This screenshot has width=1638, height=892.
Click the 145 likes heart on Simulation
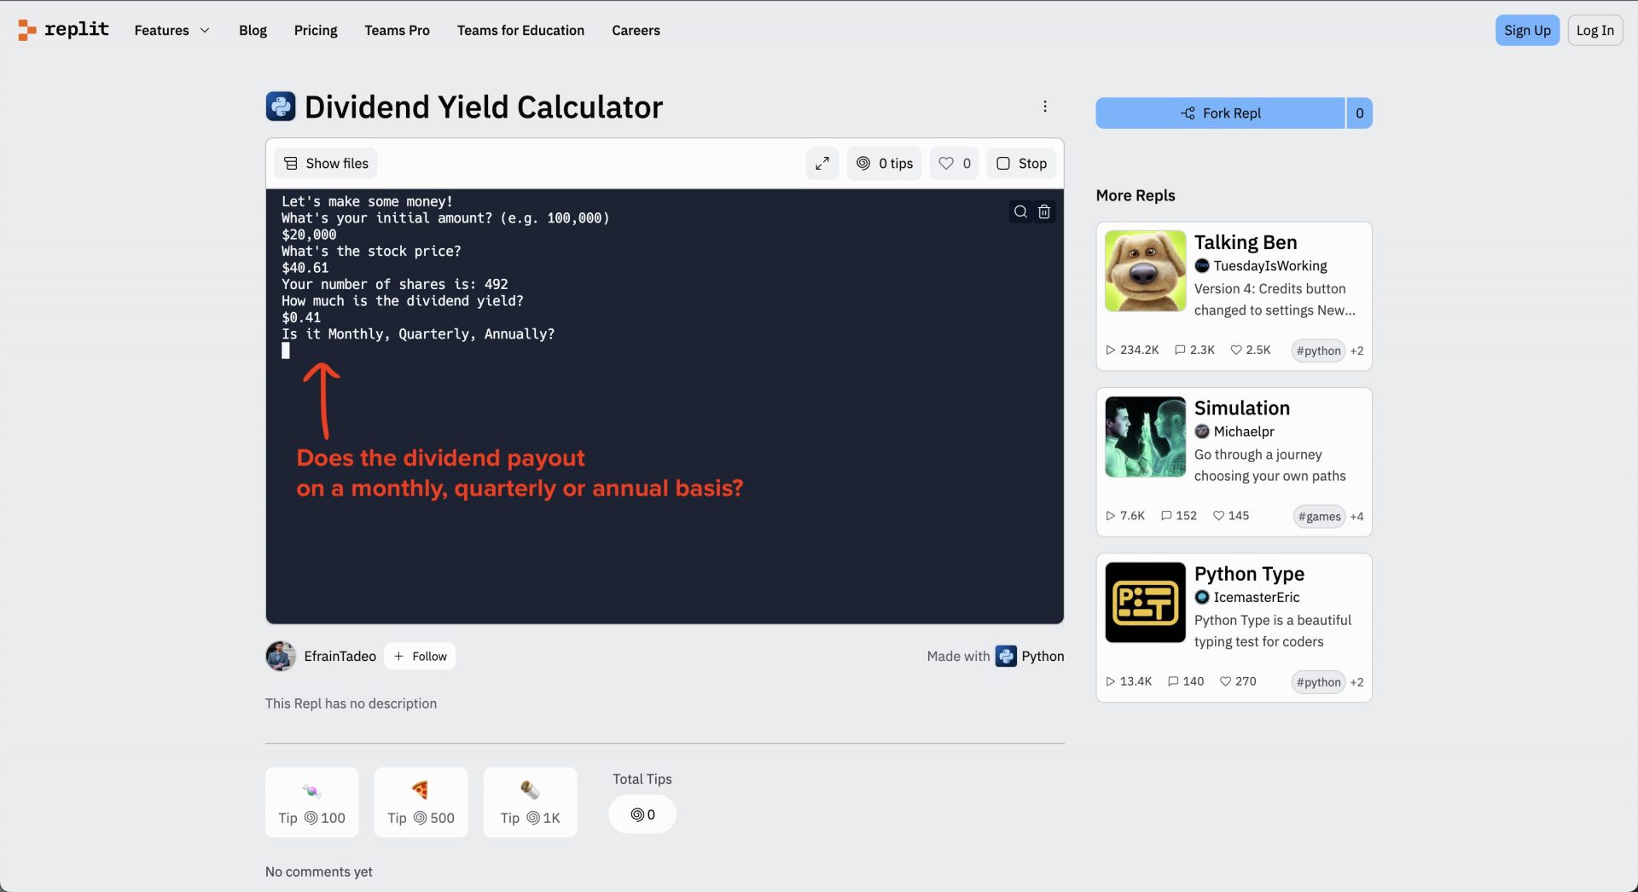pyautogui.click(x=1218, y=515)
